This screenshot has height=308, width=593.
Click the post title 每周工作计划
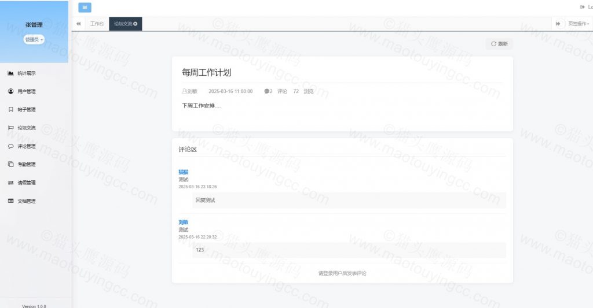pos(207,72)
